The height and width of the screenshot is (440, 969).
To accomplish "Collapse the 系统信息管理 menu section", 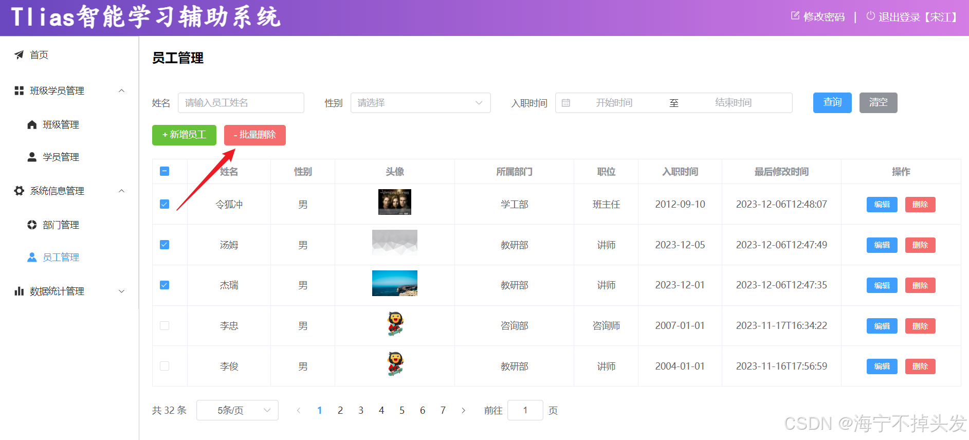I will (122, 191).
